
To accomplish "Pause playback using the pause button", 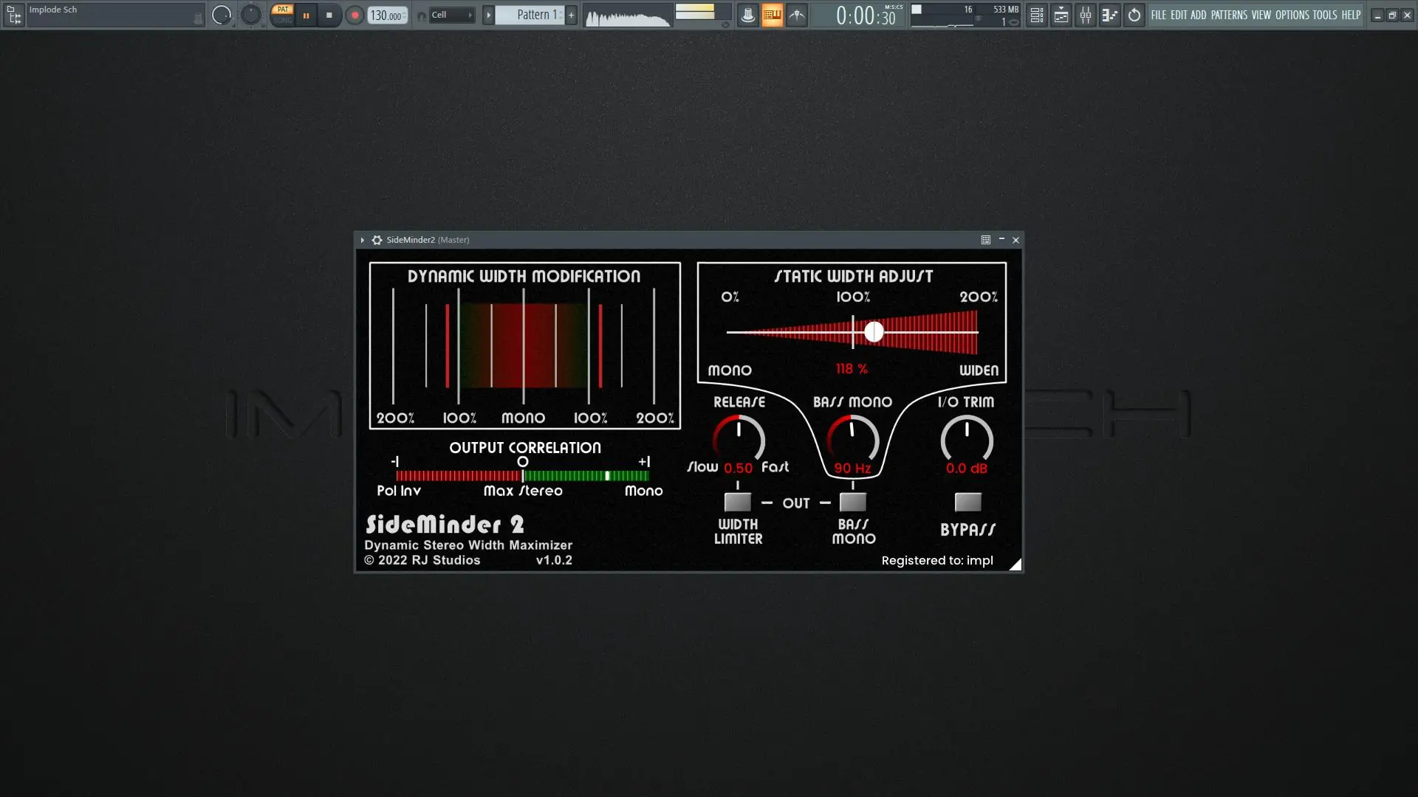I will [306, 15].
